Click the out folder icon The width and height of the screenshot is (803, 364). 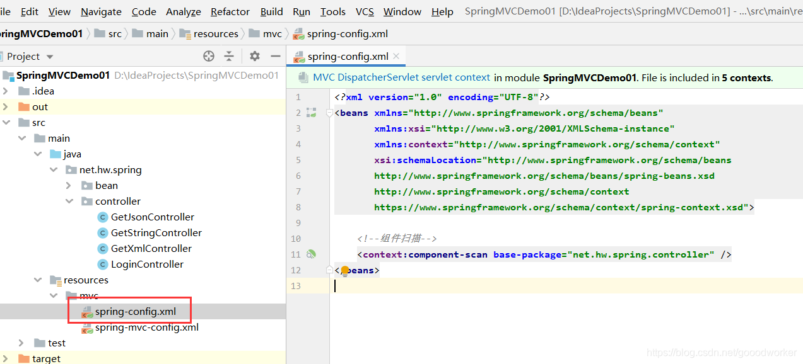click(x=23, y=106)
